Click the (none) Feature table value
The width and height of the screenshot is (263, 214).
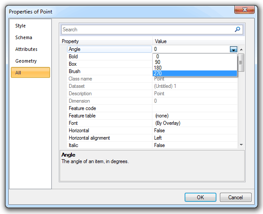195,116
